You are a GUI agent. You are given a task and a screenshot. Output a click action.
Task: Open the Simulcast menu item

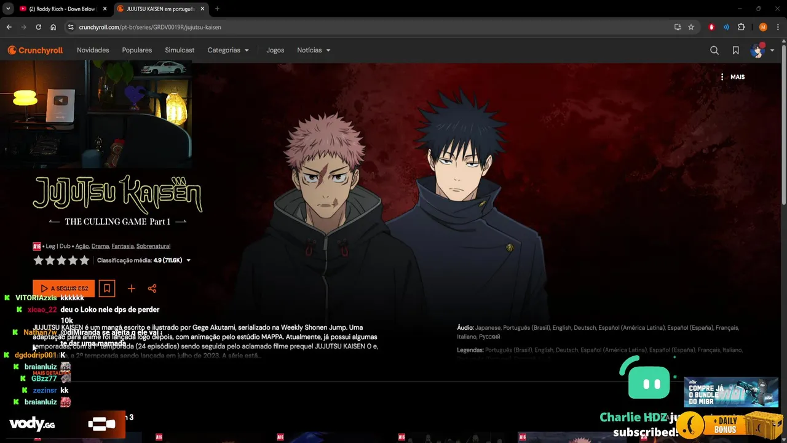(x=180, y=50)
